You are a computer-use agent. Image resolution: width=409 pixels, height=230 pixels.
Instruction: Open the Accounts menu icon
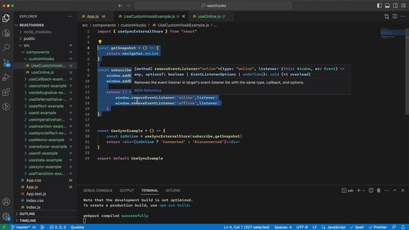[x=6, y=202]
